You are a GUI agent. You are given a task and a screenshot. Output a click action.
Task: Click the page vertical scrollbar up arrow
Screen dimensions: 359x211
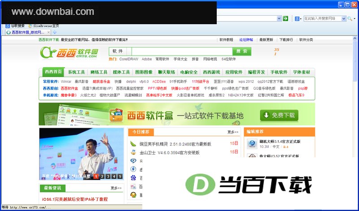[x=355, y=39]
